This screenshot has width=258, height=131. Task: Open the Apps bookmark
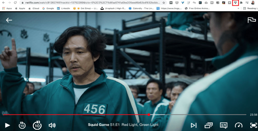pyautogui.click(x=7, y=8)
